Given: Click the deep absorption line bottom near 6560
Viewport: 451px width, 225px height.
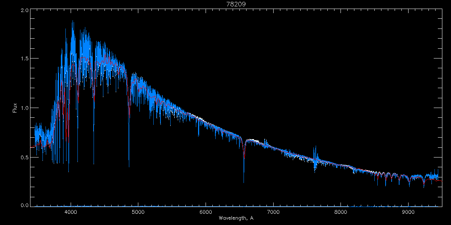Looking at the screenshot, I should point(244,182).
